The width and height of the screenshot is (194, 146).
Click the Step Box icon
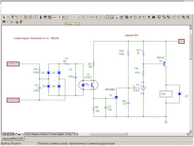(127, 17)
